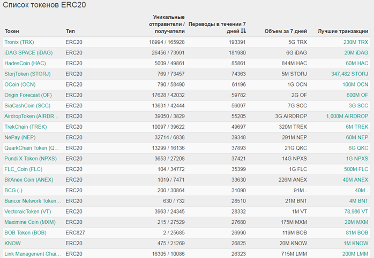Open the NePay (NEP) token link
Image resolution: width=374 pixels, height=258 pixels.
[x=20, y=137]
